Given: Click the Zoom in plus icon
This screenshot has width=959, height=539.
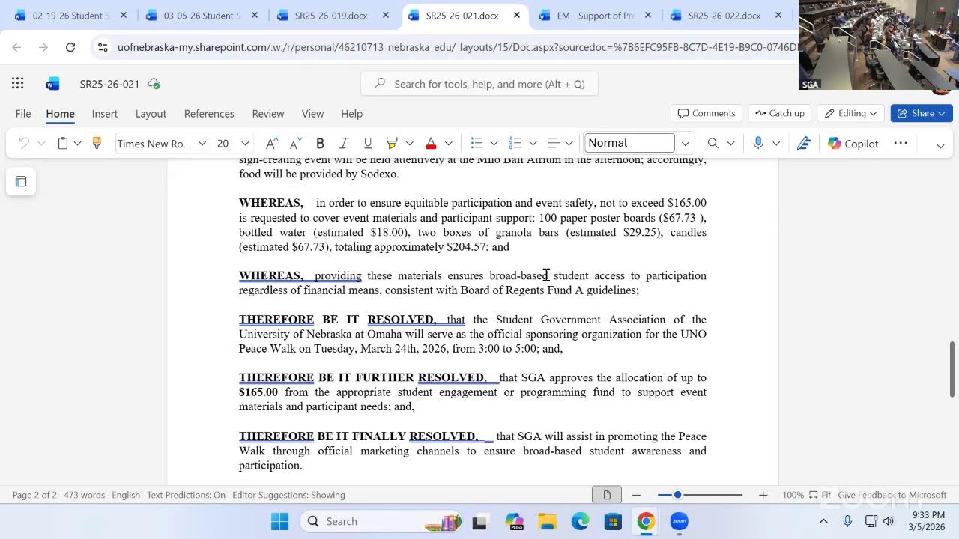Looking at the screenshot, I should point(763,495).
